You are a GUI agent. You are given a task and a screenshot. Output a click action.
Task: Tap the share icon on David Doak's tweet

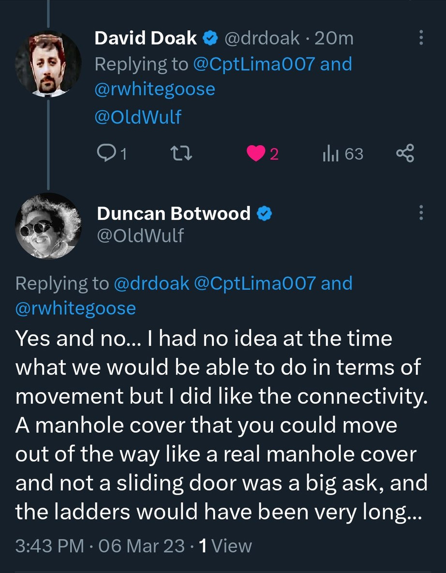[405, 154]
